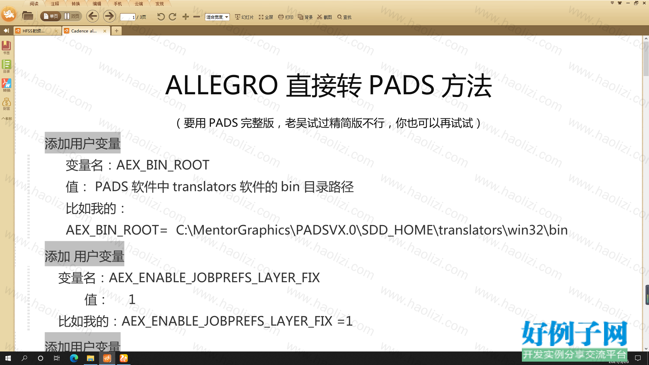This screenshot has width=649, height=365.
Task: Click the elephant logo app icon
Action: 9,14
